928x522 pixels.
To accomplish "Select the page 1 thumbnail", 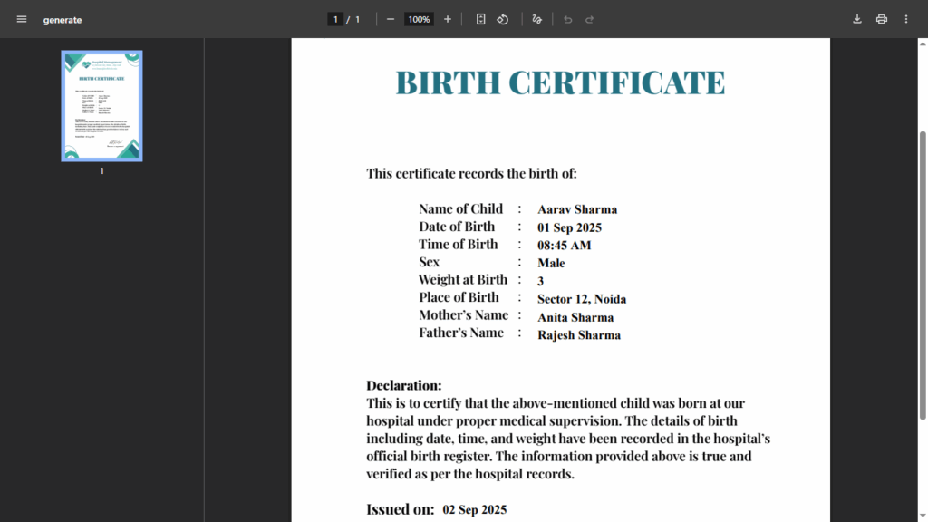I will [101, 106].
